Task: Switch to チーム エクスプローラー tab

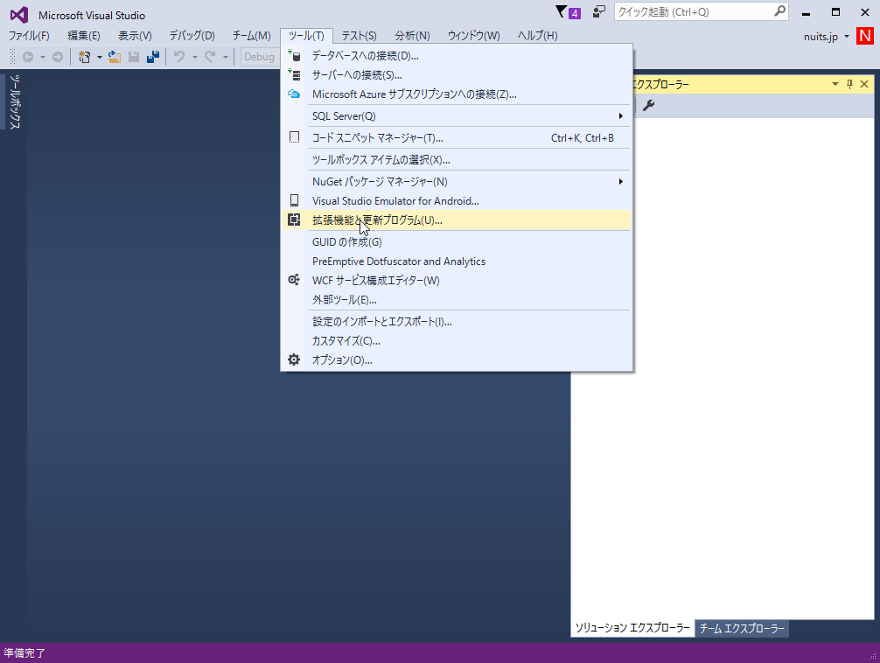Action: pyautogui.click(x=742, y=628)
